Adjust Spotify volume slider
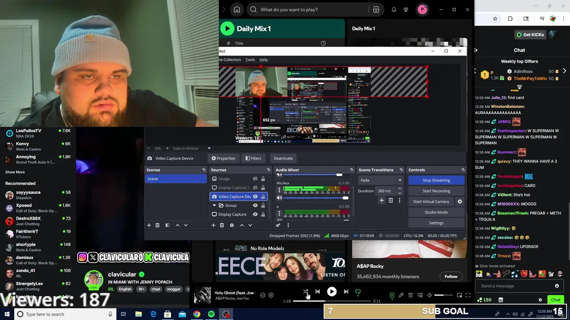Viewport: 570px width, 320px height. [x=444, y=295]
